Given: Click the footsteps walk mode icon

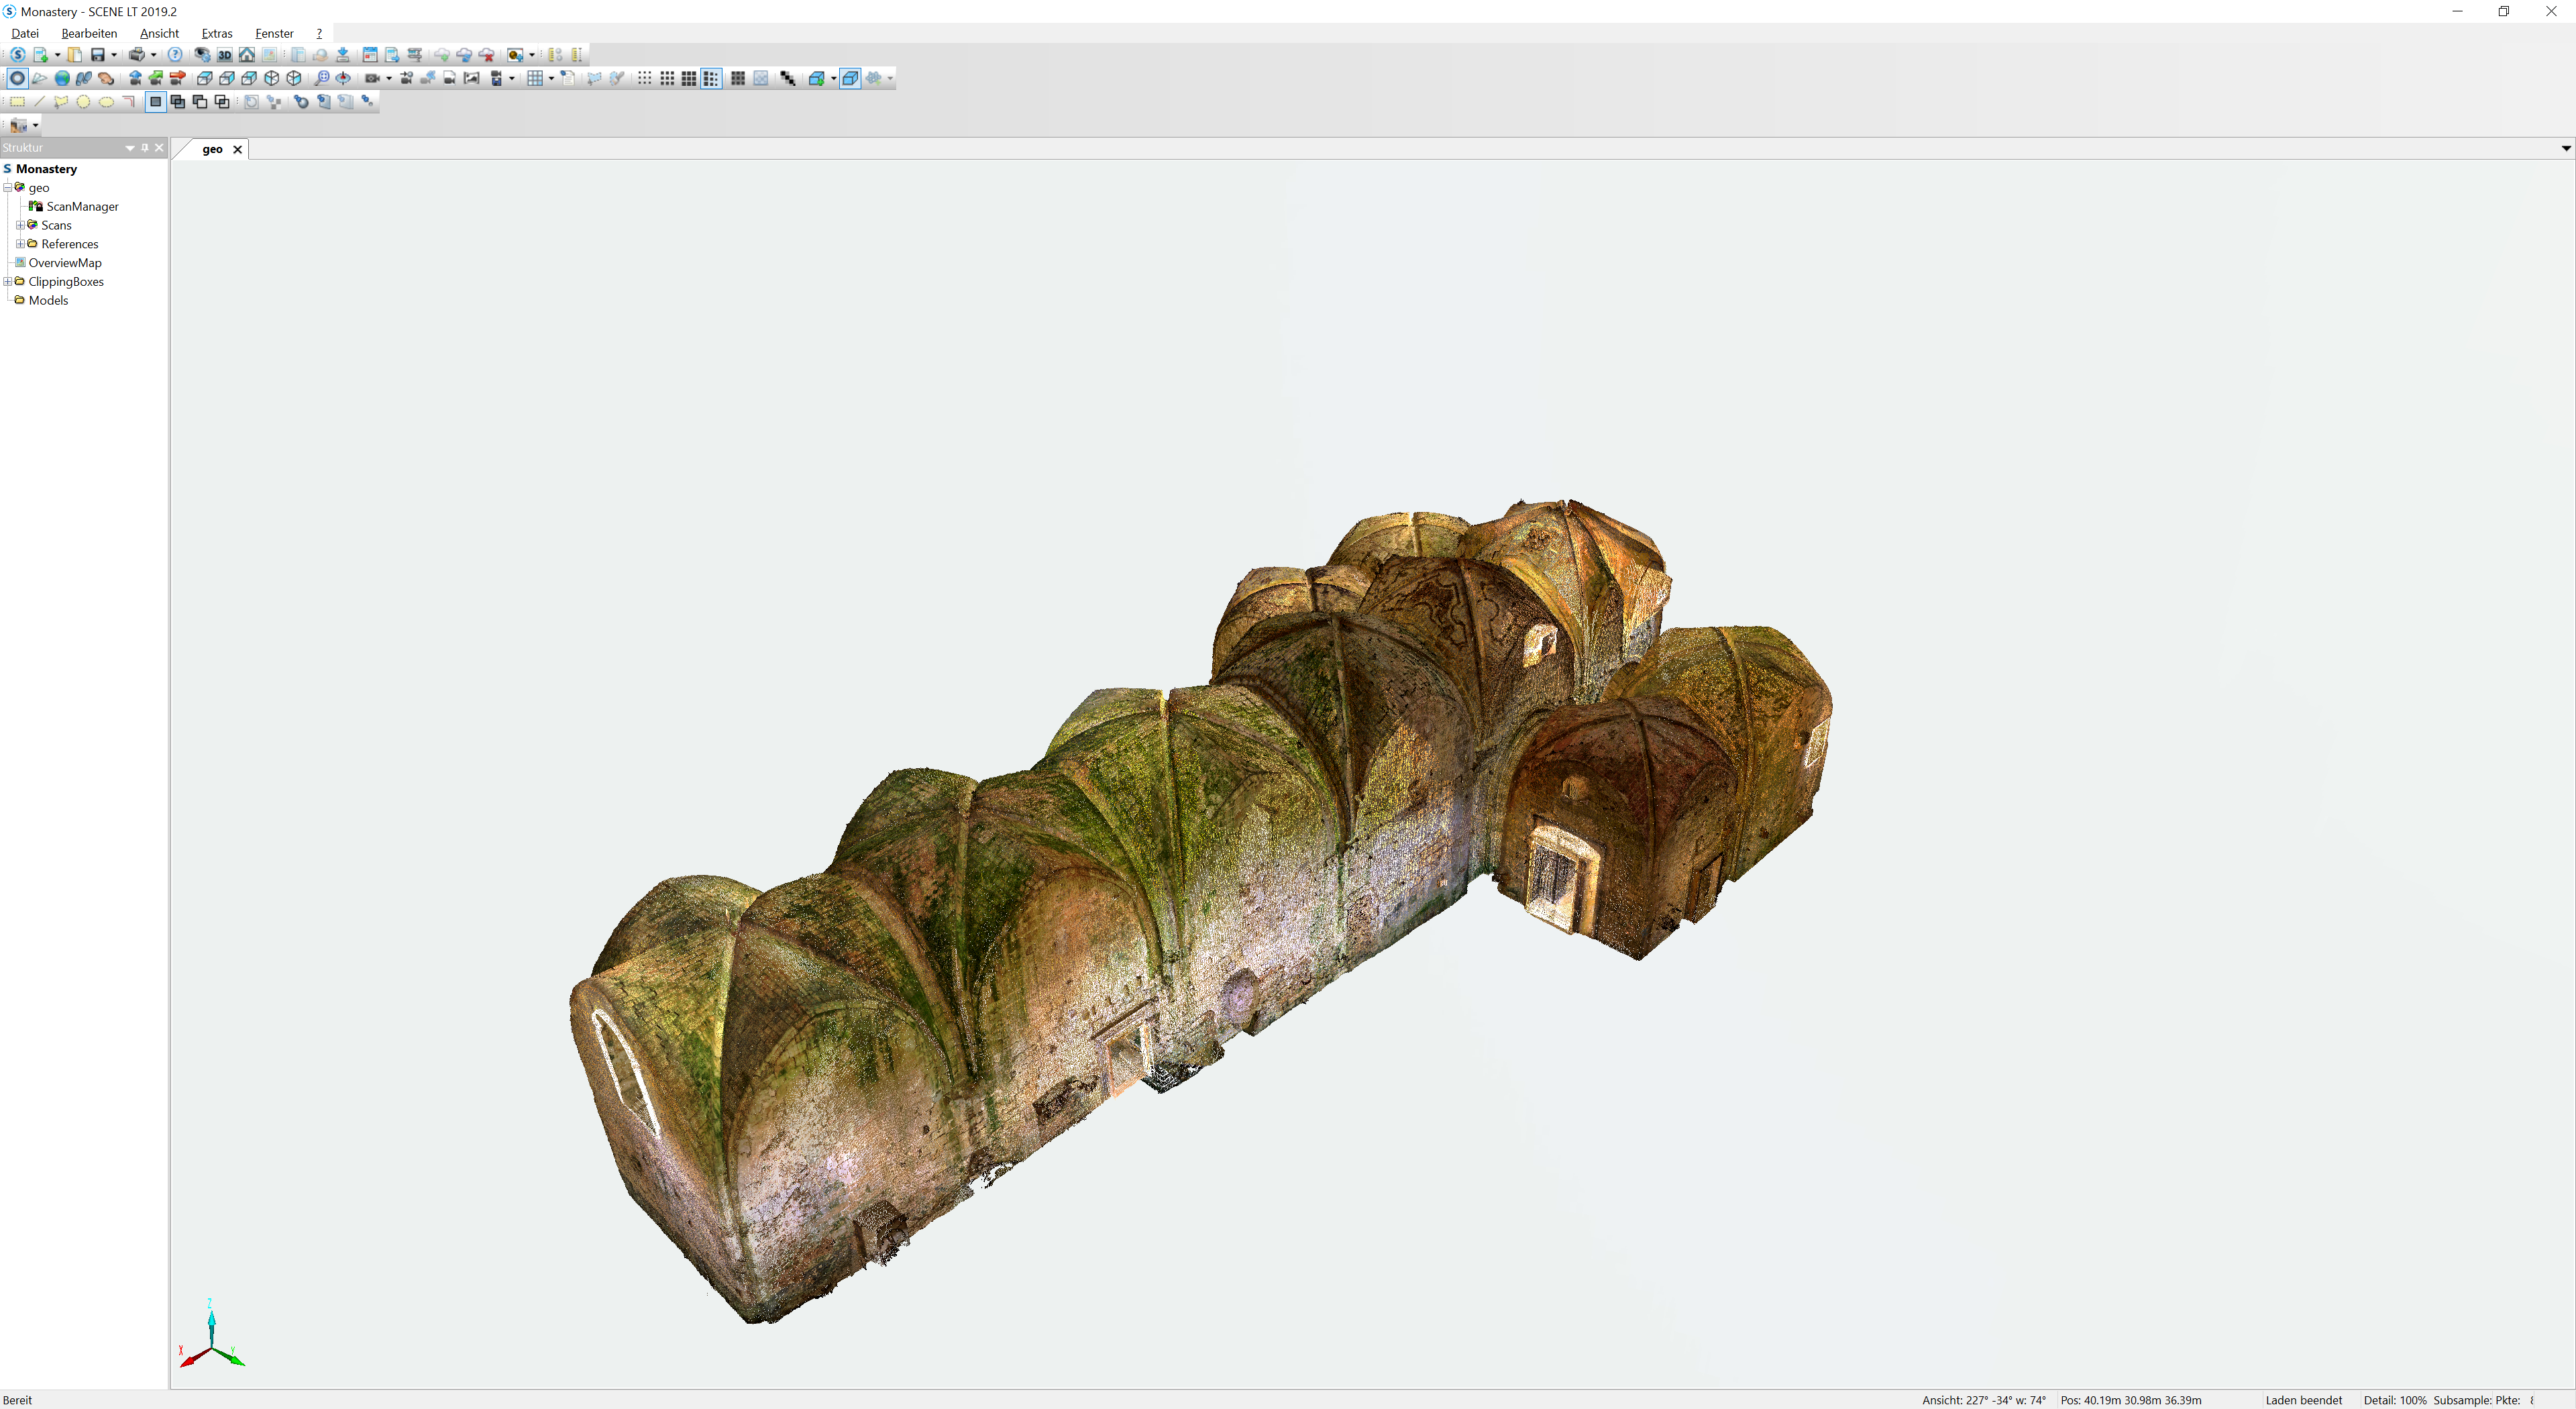Looking at the screenshot, I should [x=84, y=78].
